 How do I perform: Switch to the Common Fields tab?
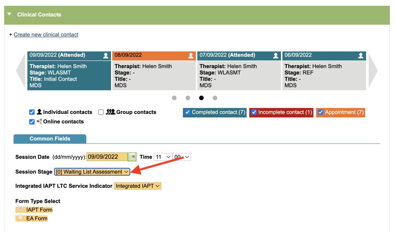point(50,139)
